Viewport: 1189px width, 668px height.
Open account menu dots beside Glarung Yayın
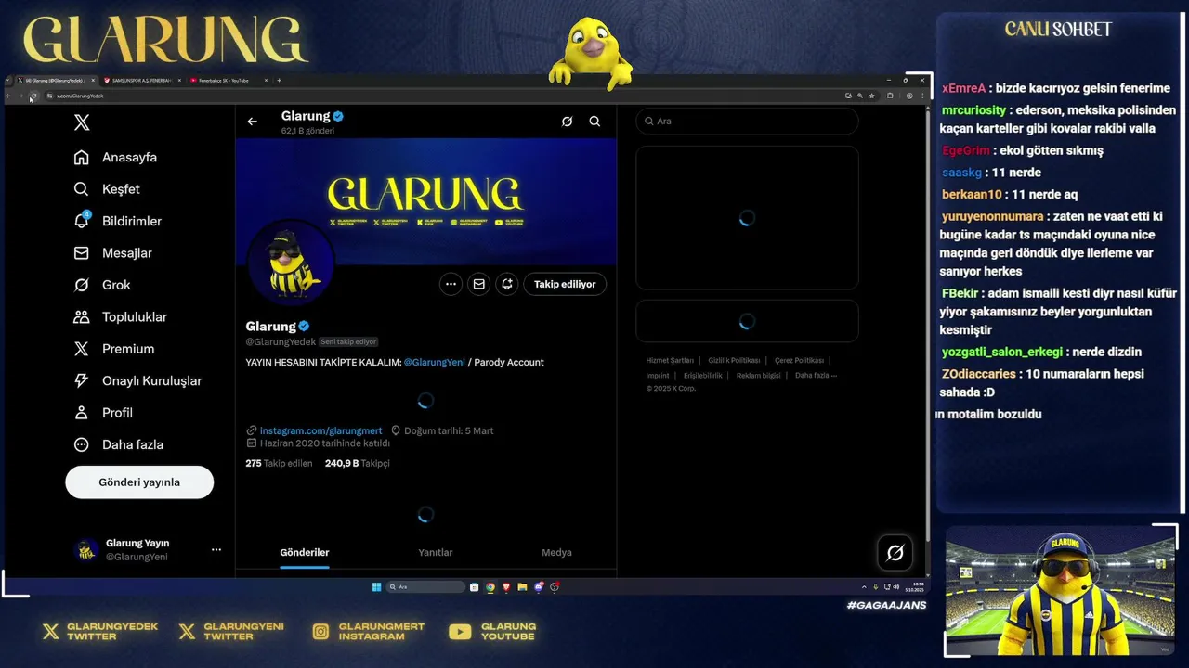[216, 550]
